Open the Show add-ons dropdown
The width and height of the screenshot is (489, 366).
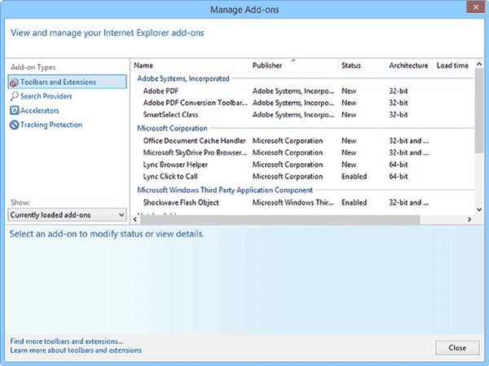67,214
